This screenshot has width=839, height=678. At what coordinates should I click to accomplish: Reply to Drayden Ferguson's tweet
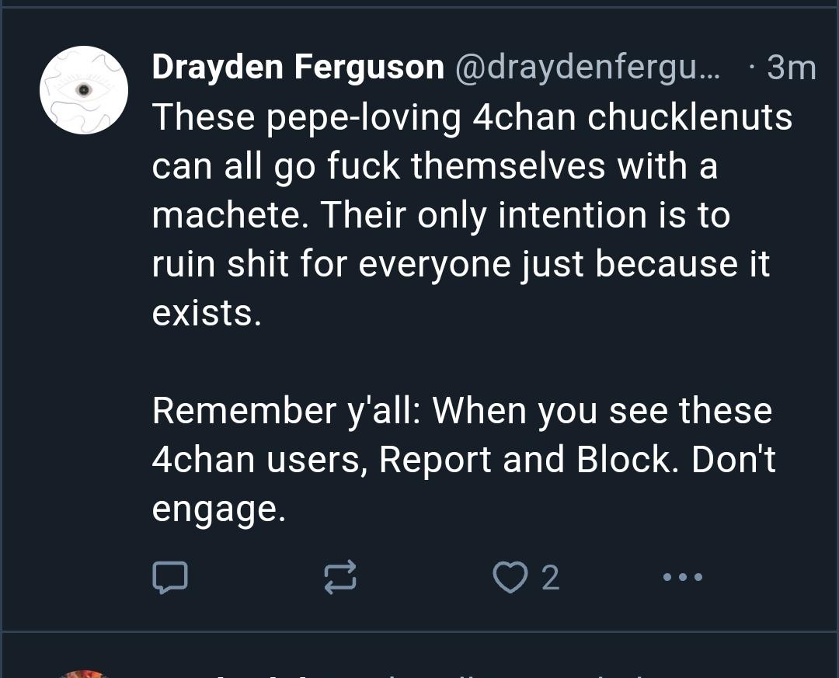(x=169, y=577)
